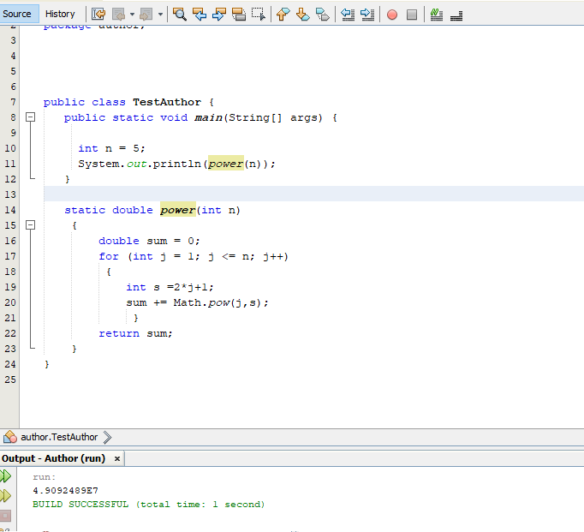The height and width of the screenshot is (532, 584).
Task: Close the Output Author run tab
Action: pos(117,458)
